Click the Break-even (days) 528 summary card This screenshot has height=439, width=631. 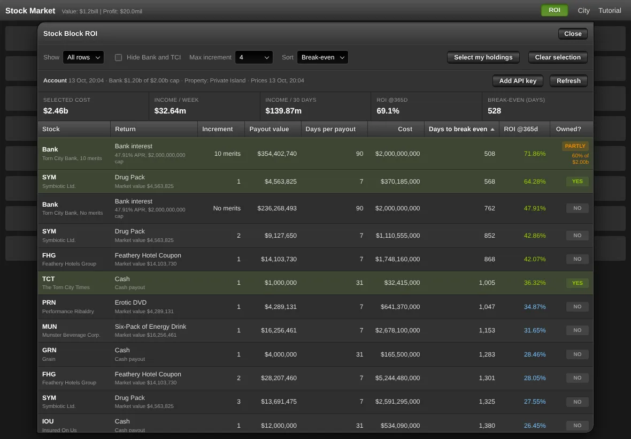pyautogui.click(x=537, y=107)
